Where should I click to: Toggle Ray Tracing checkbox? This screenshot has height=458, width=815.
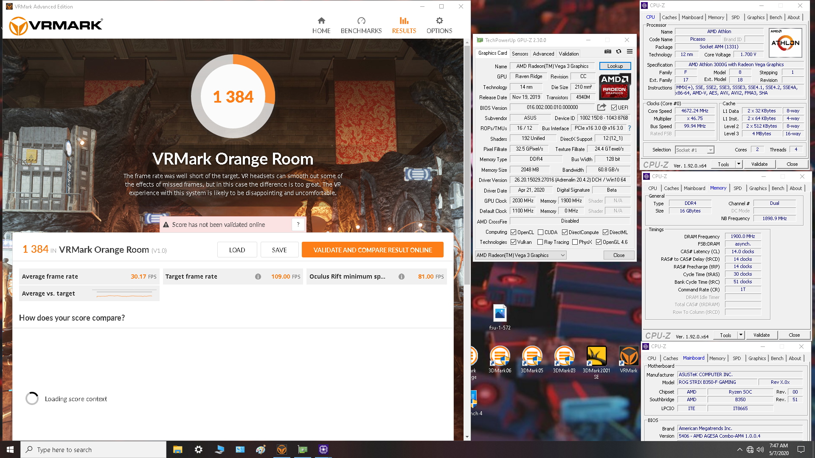point(540,242)
